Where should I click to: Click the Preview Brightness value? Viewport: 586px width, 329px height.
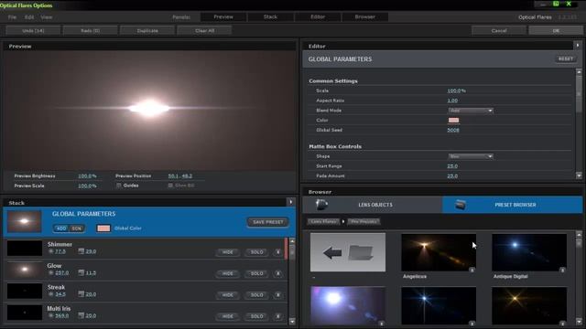[87, 176]
